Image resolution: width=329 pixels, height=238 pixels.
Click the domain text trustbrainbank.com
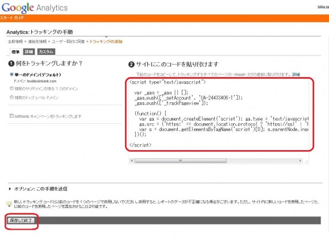click(42, 81)
